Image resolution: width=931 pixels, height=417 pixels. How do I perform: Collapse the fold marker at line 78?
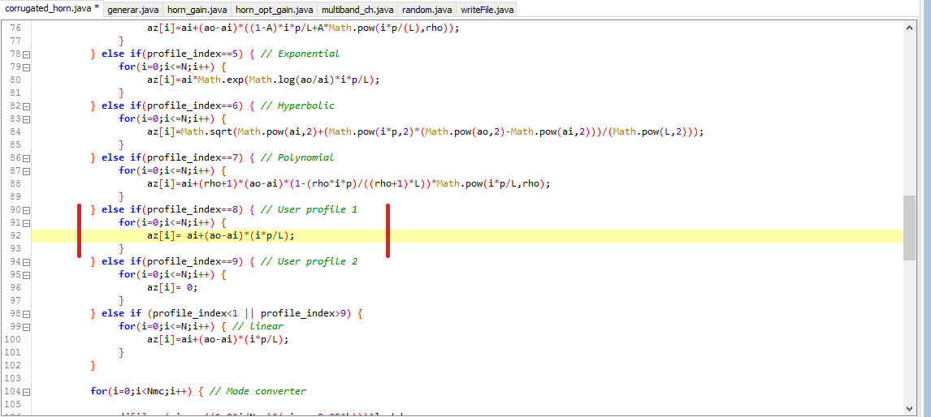click(x=26, y=54)
